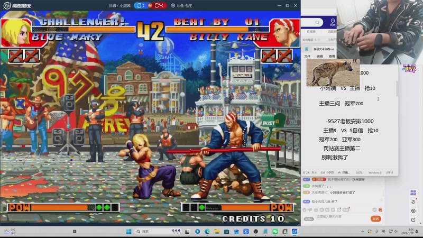
Task: Click the Notepad vertical scrollbar
Action: pyautogui.click(x=397, y=88)
